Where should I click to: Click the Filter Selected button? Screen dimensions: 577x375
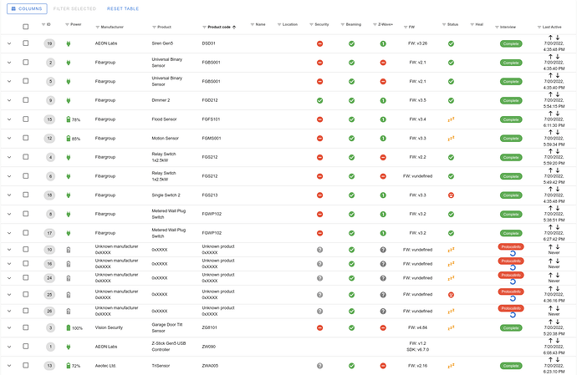point(74,8)
